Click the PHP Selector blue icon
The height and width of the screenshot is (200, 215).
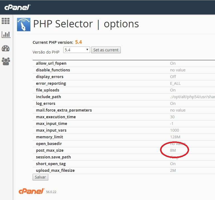click(x=24, y=25)
